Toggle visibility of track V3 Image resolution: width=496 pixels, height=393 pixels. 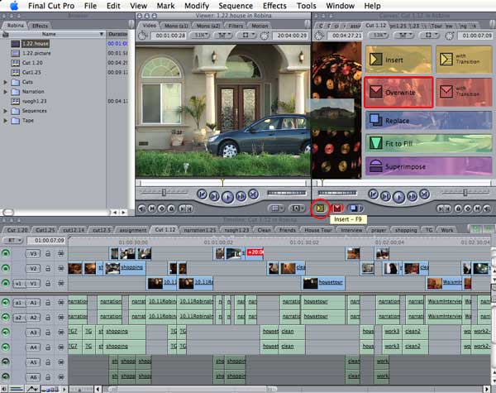click(6, 253)
